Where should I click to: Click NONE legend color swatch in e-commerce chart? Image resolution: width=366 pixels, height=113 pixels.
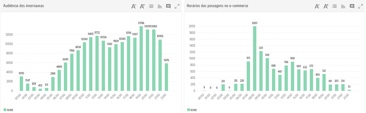[189, 110]
